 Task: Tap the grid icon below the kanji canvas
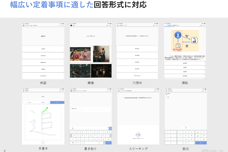43,142
